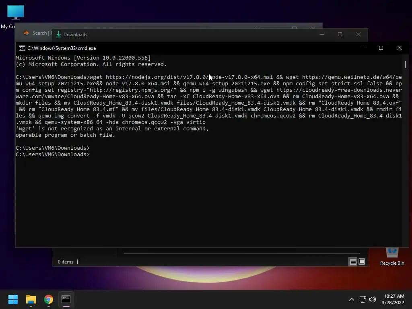This screenshot has width=412, height=309.
Task: Click the C:\Windows\System32\cmd.exe title text
Action: point(62,48)
